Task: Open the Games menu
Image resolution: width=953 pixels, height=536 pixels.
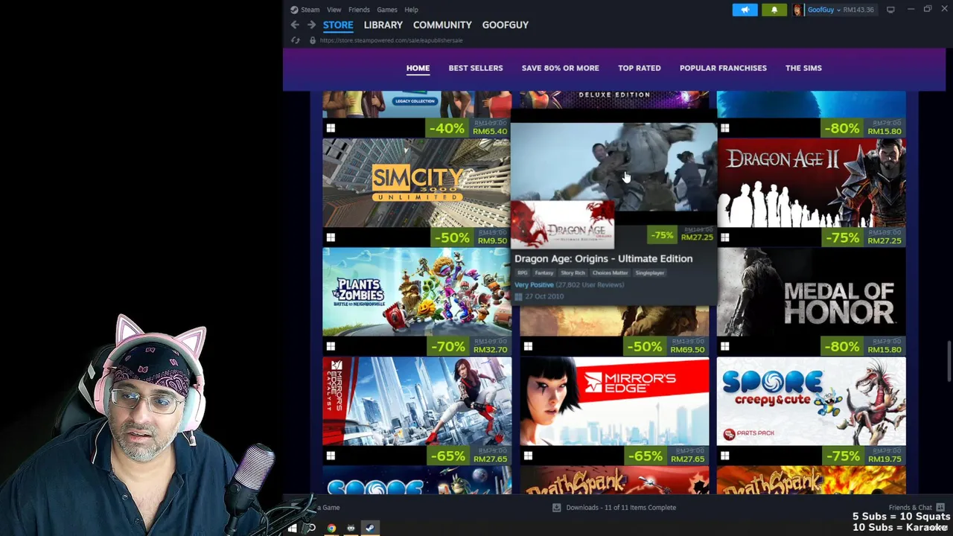Action: (x=386, y=10)
